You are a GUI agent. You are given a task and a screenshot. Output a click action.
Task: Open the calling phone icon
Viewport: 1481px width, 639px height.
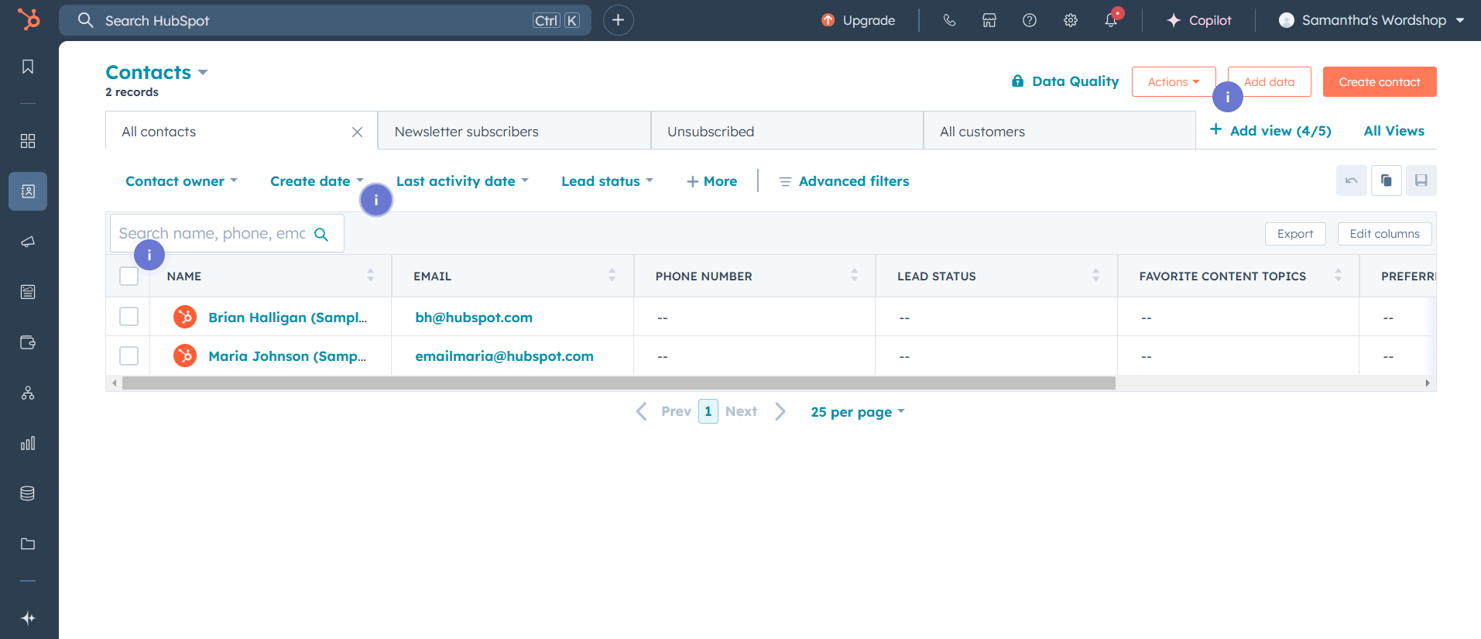click(949, 20)
